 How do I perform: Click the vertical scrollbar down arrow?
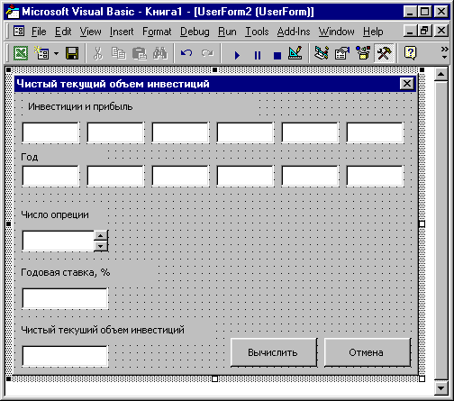coord(440,388)
